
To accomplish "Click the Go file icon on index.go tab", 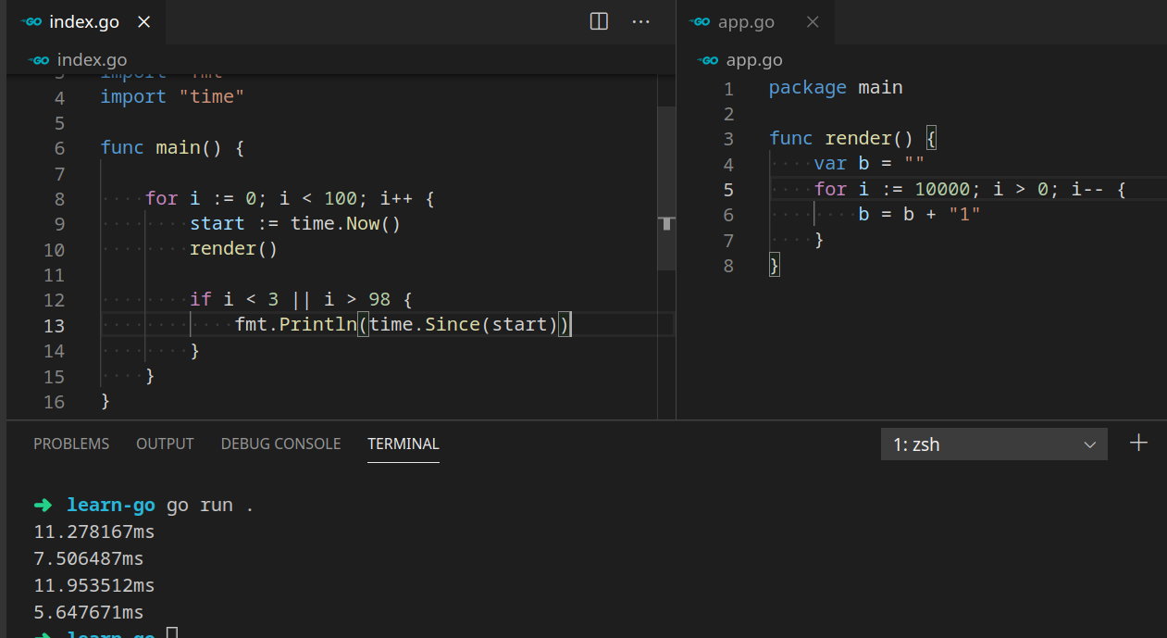I will (32, 21).
